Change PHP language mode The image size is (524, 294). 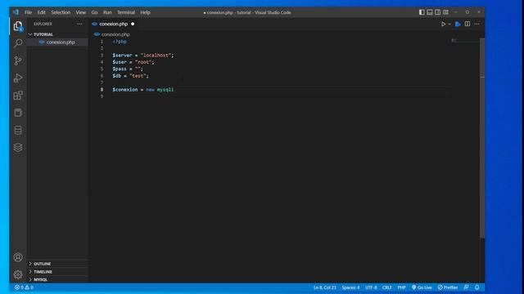click(x=401, y=287)
